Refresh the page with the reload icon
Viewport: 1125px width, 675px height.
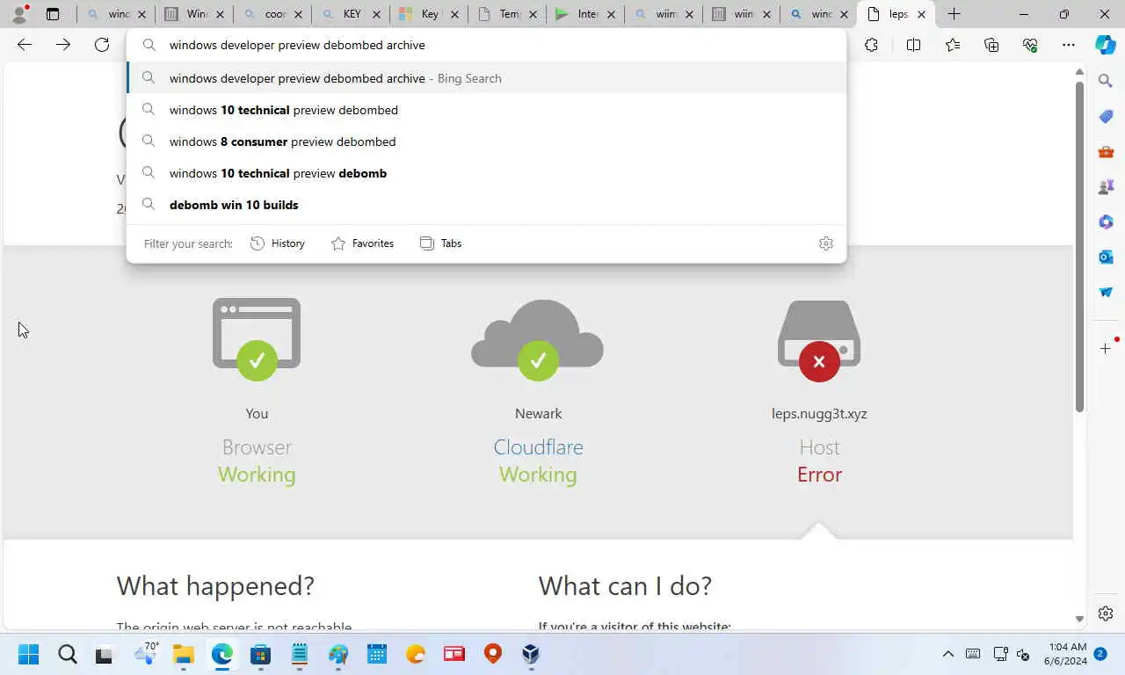[102, 45]
